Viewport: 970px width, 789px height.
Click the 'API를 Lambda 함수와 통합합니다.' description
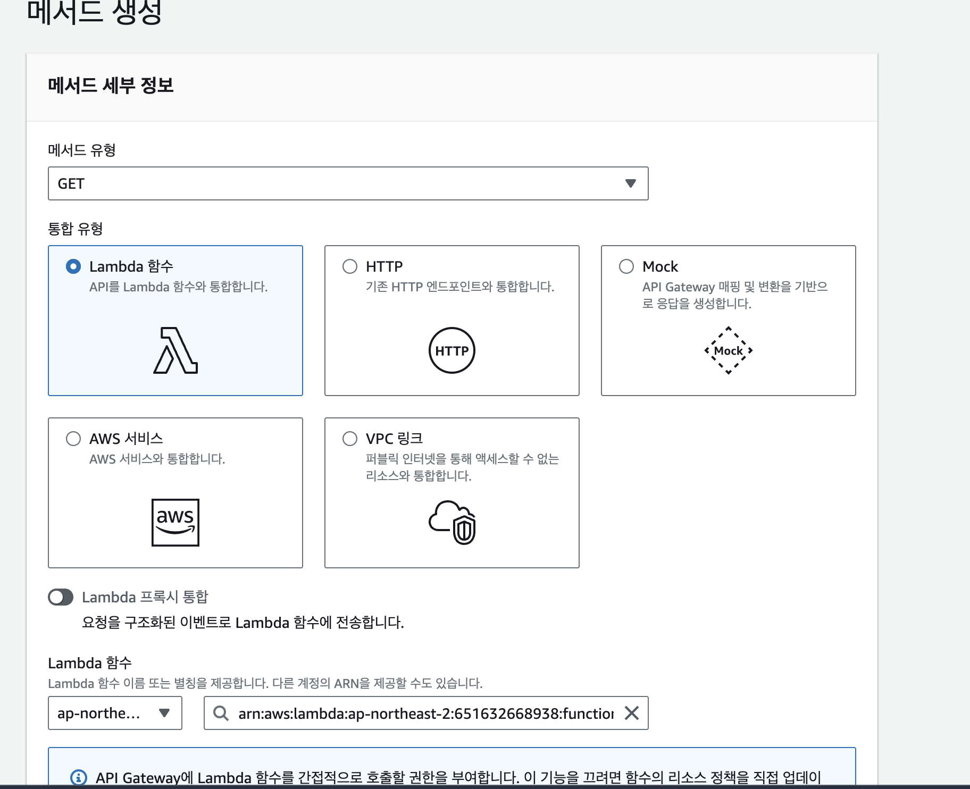[x=179, y=287]
